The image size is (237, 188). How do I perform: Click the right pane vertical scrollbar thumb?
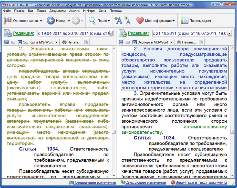pos(232,132)
